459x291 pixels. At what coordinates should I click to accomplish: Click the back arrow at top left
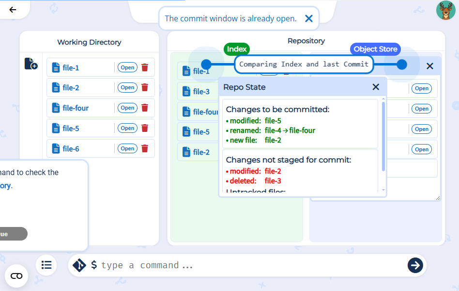pyautogui.click(x=13, y=9)
